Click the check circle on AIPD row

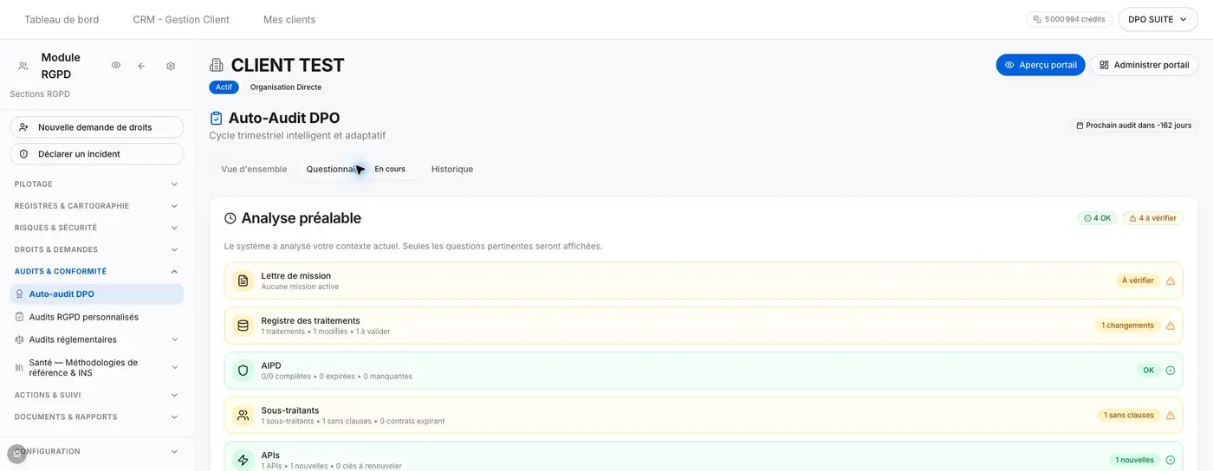(x=1171, y=371)
